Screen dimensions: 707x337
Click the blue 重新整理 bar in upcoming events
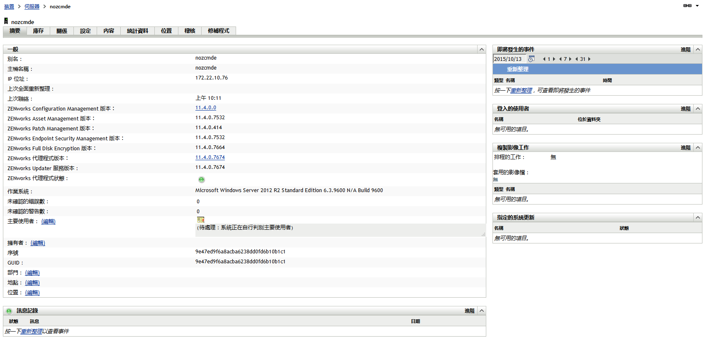tap(597, 70)
